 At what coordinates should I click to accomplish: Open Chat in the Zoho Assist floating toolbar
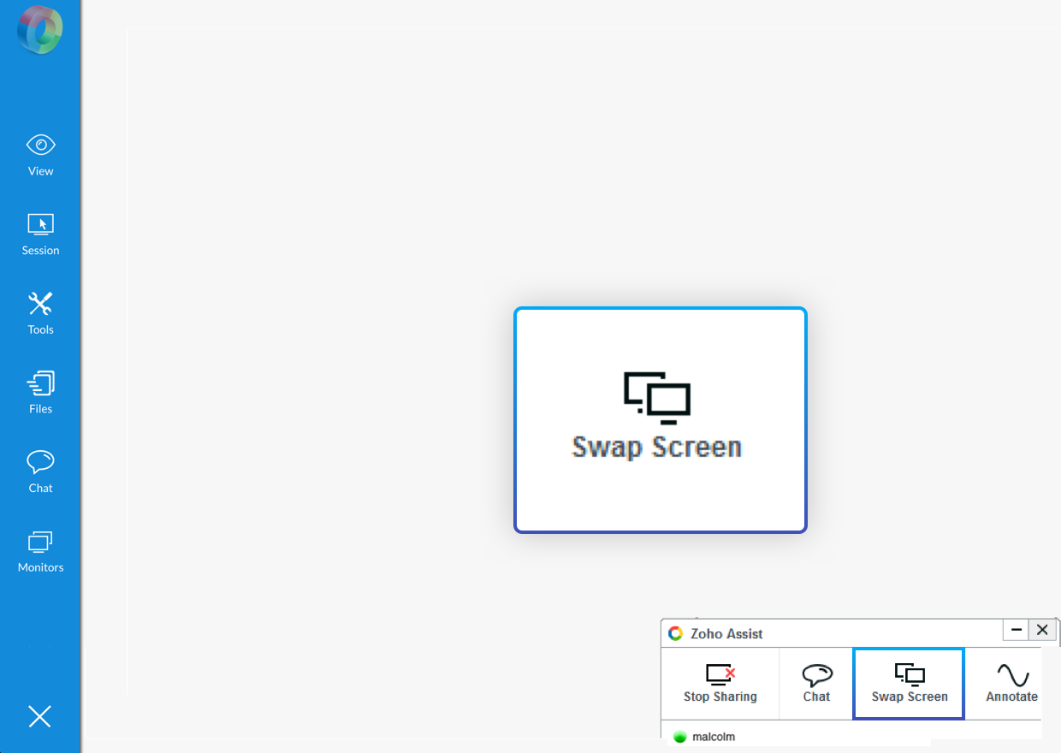[815, 682]
